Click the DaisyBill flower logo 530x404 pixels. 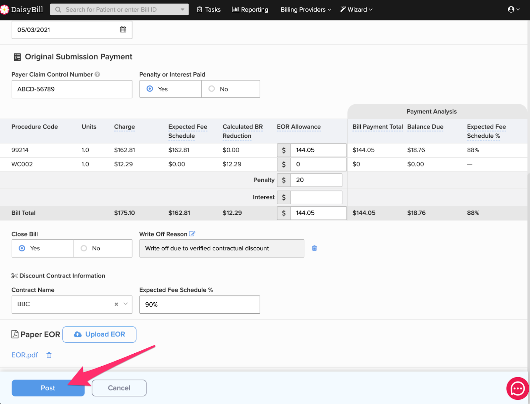tap(4, 10)
